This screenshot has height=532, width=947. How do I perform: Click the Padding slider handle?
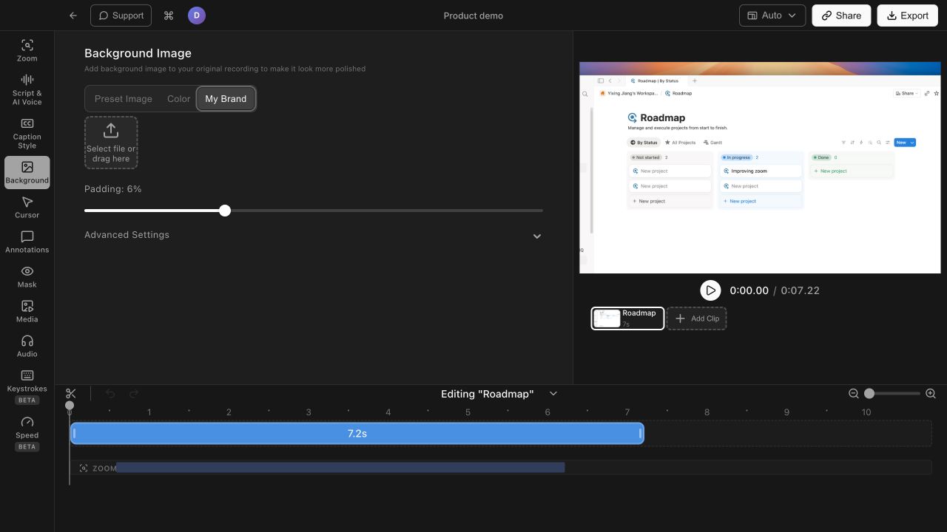click(225, 211)
